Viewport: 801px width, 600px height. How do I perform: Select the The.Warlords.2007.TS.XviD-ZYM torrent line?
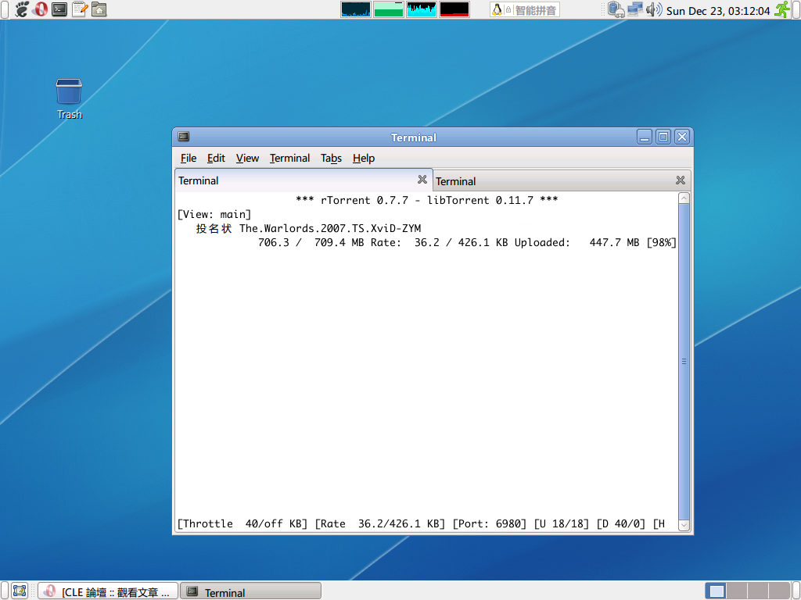pos(308,228)
